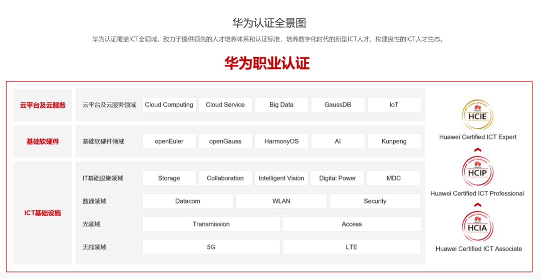Open the Access certification

click(352, 224)
